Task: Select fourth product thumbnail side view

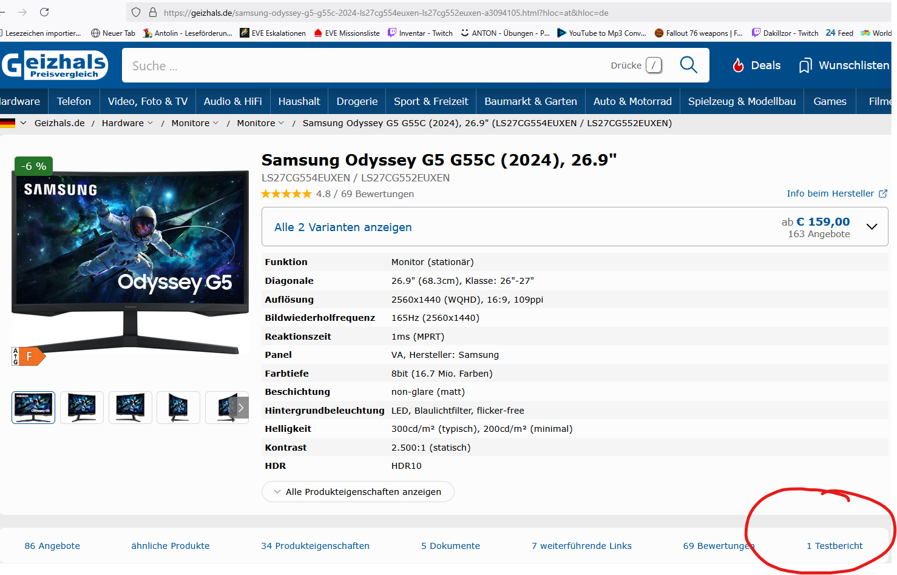Action: click(x=178, y=408)
